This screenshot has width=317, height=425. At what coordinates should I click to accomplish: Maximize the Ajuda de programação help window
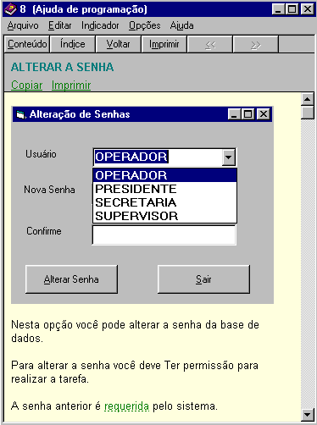(292, 9)
